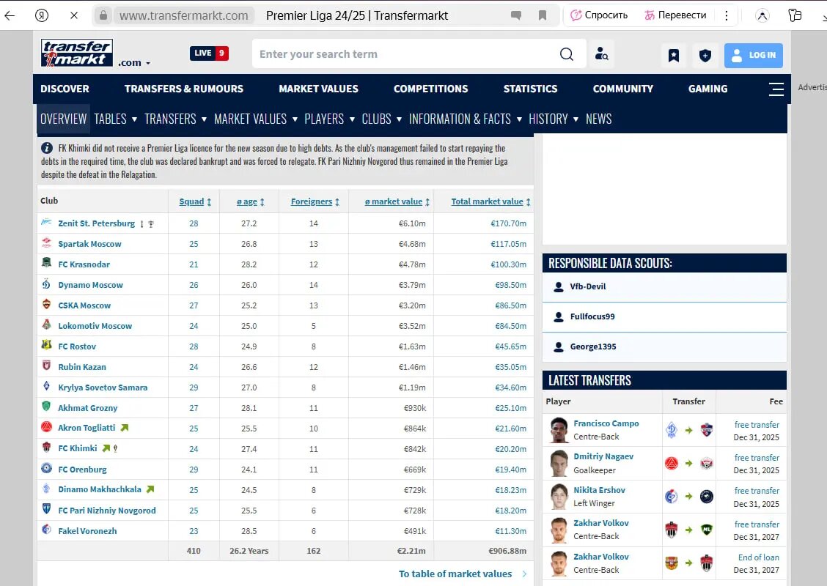Click the LOG IN button
The image size is (827, 586).
pos(753,54)
